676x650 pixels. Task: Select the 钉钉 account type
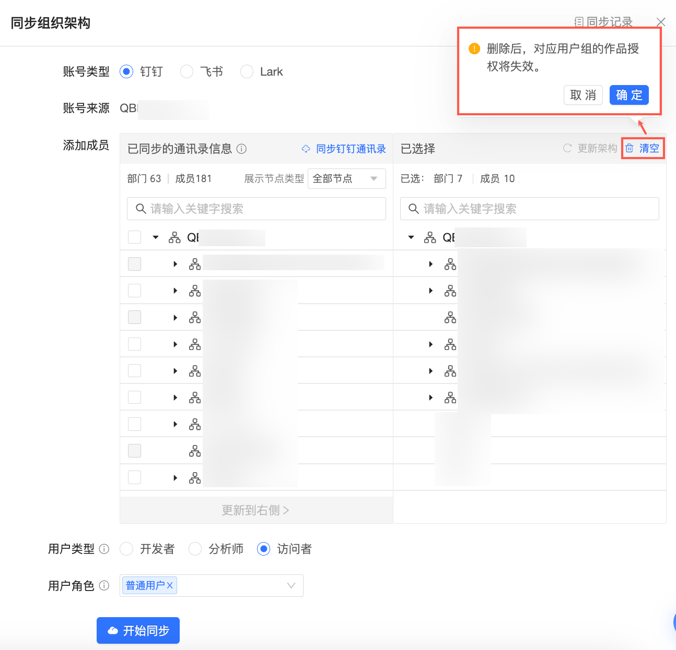[126, 71]
